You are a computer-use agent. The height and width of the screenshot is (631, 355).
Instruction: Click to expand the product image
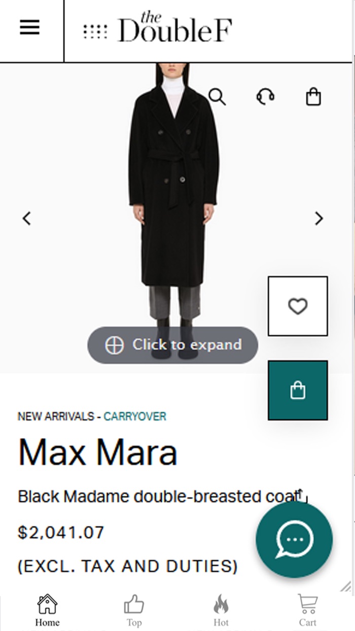[172, 345]
